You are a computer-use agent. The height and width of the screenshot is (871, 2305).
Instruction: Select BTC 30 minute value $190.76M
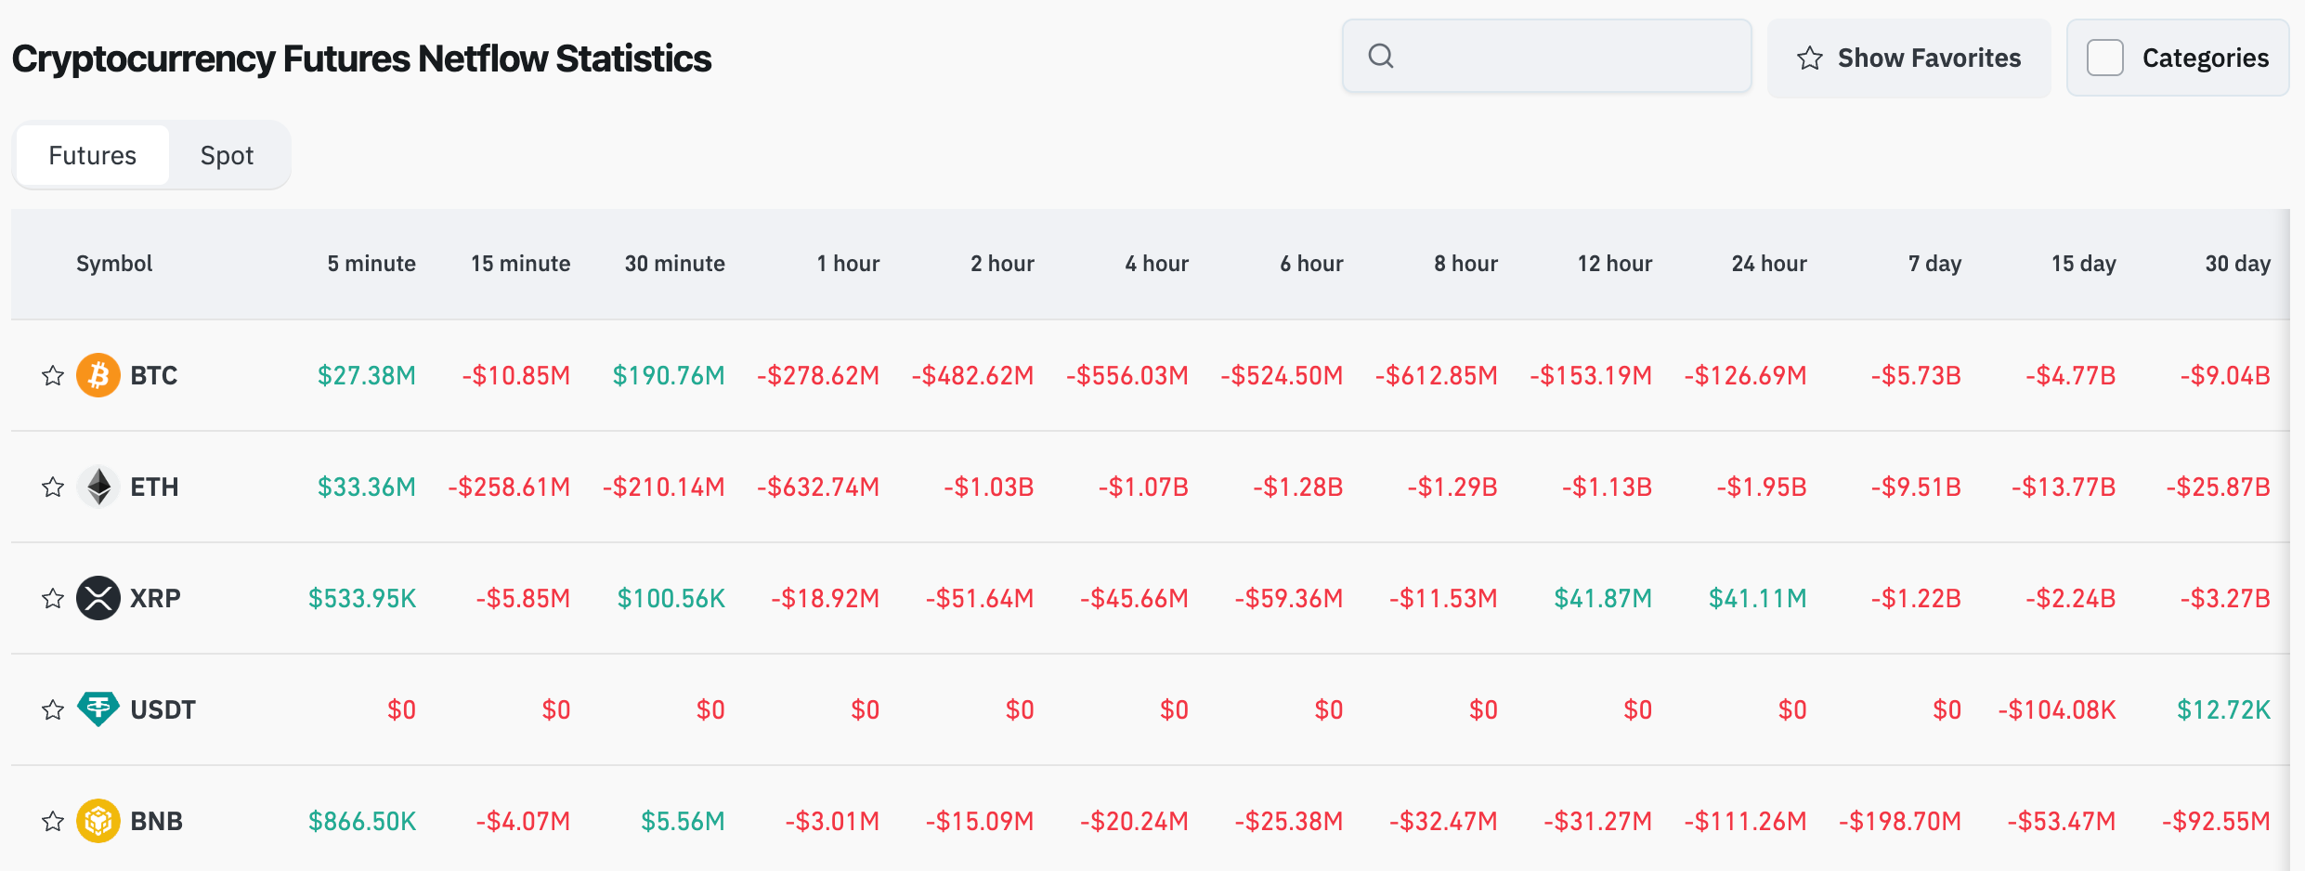point(669,375)
